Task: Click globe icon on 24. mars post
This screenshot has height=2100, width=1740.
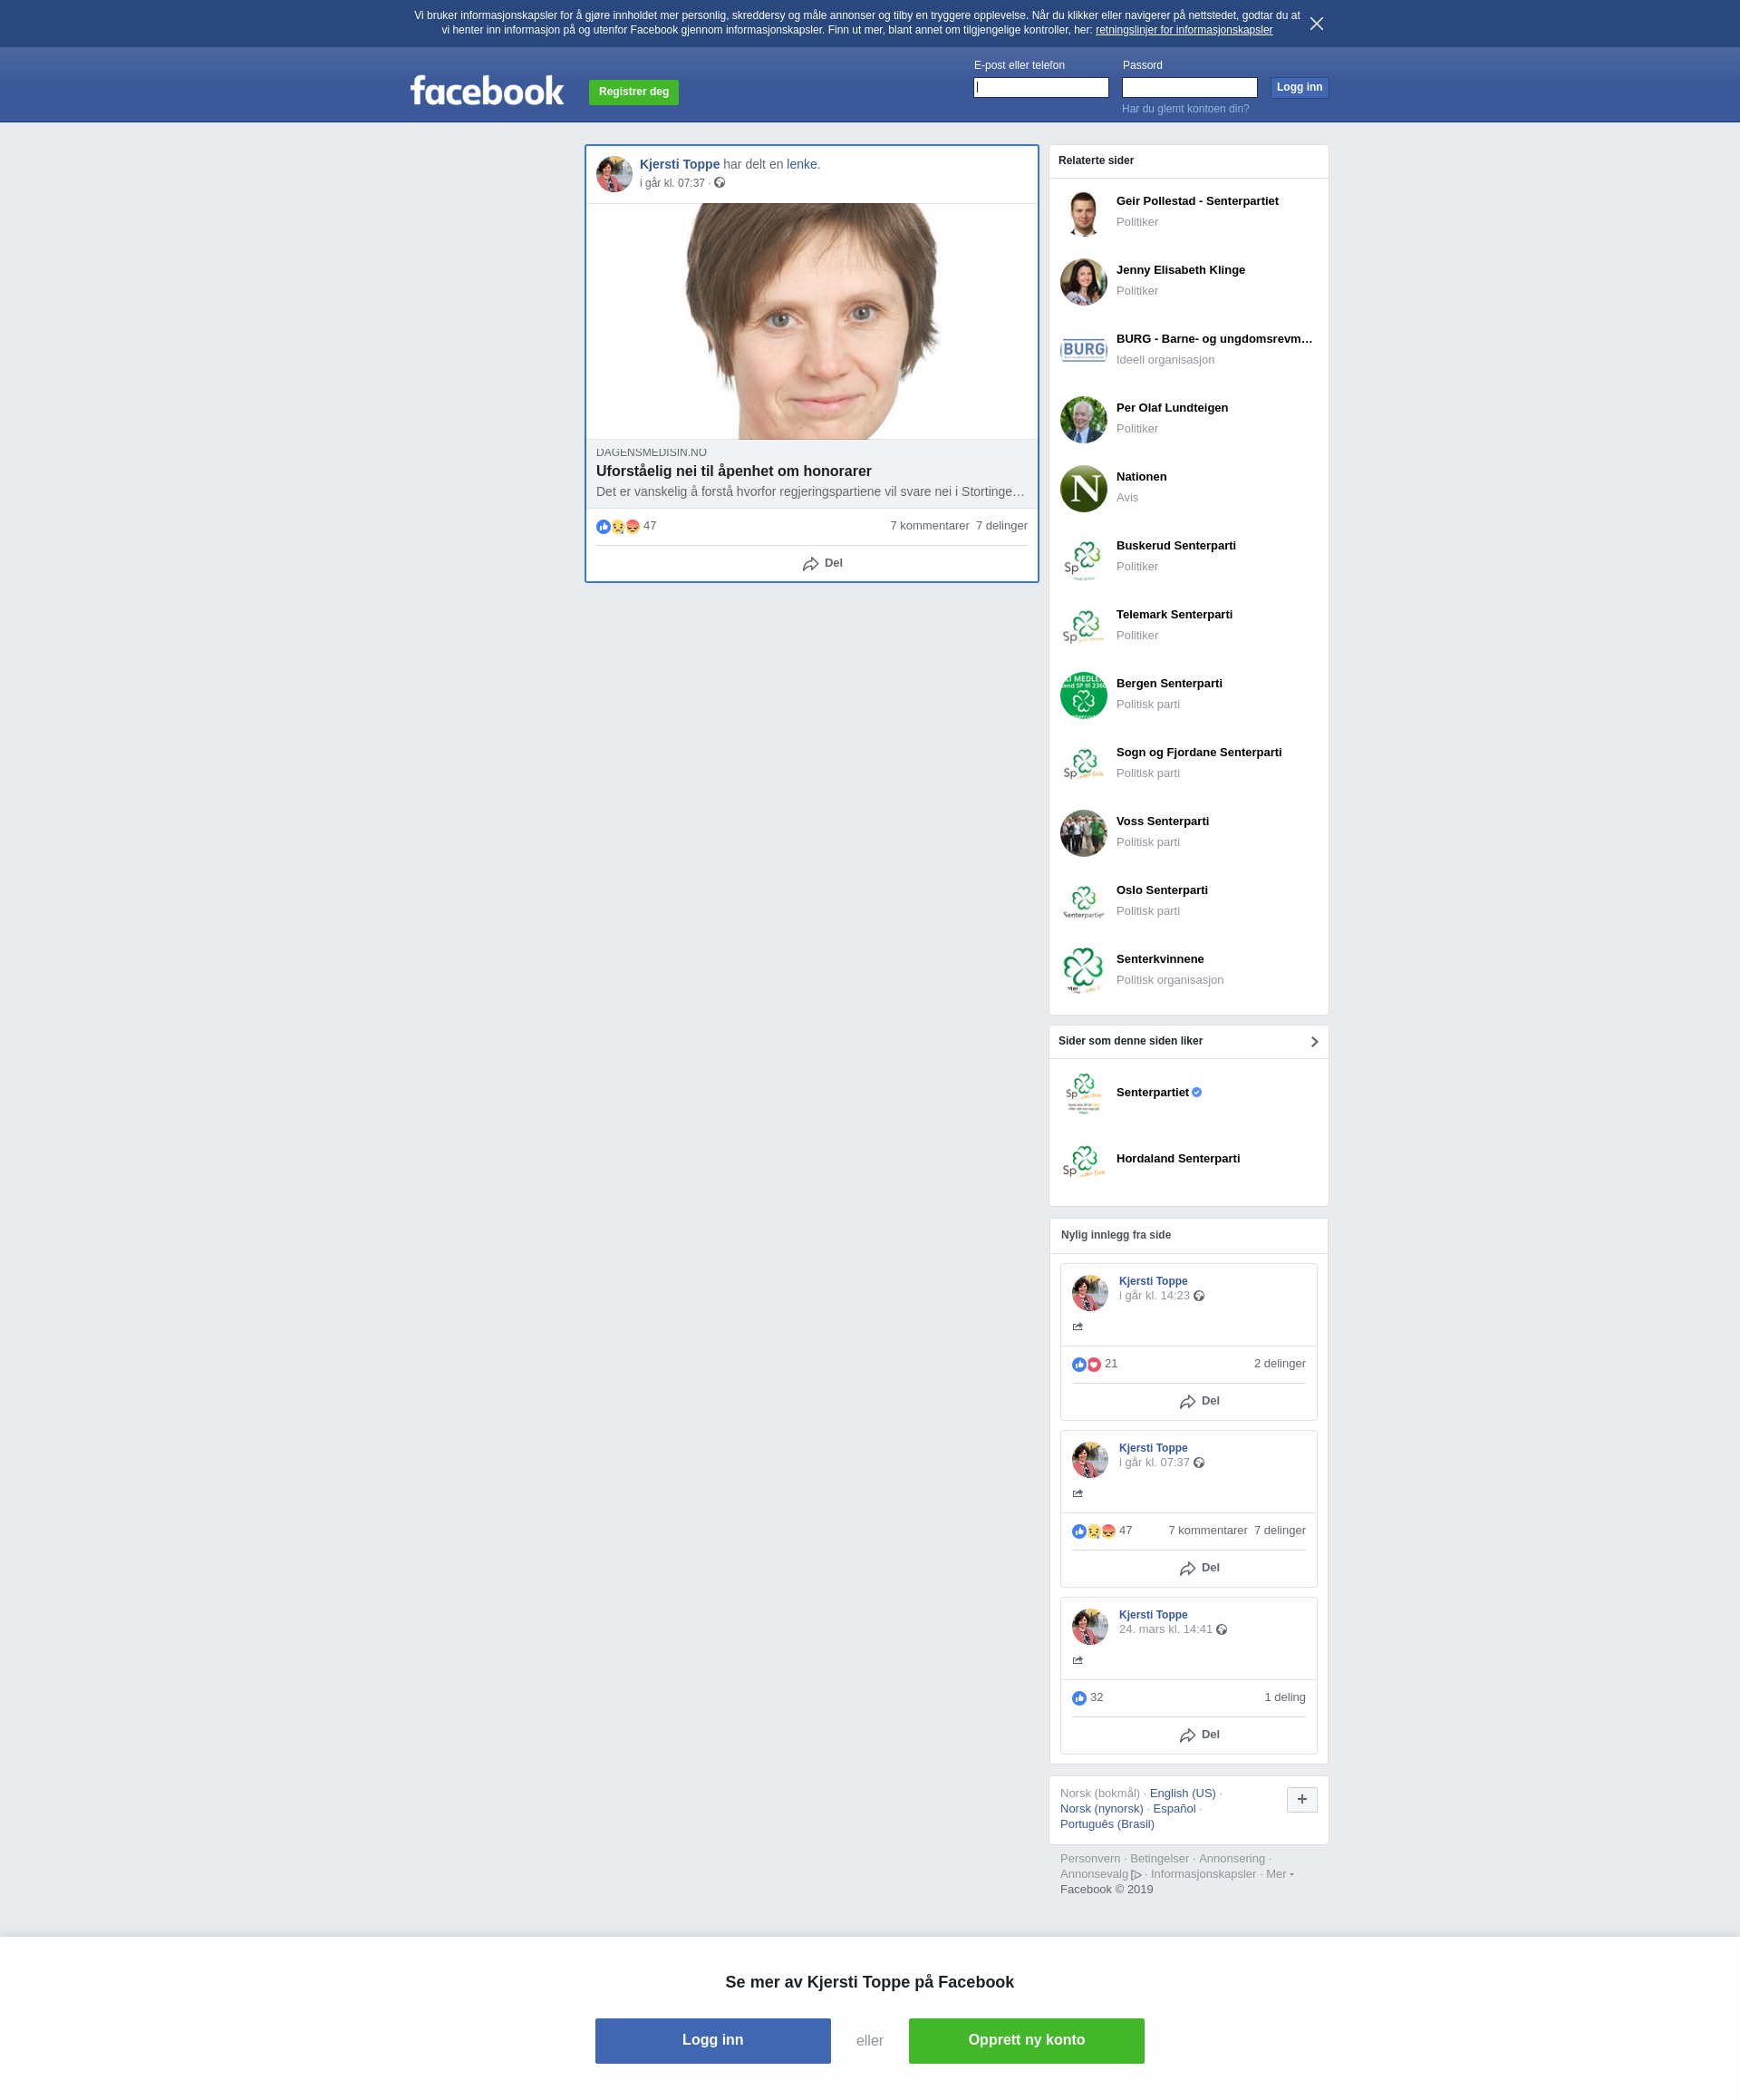Action: (x=1222, y=1630)
